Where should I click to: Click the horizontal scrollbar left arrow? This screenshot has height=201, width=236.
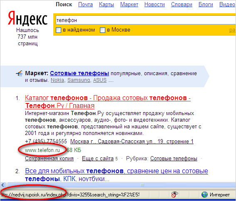click(3, 185)
